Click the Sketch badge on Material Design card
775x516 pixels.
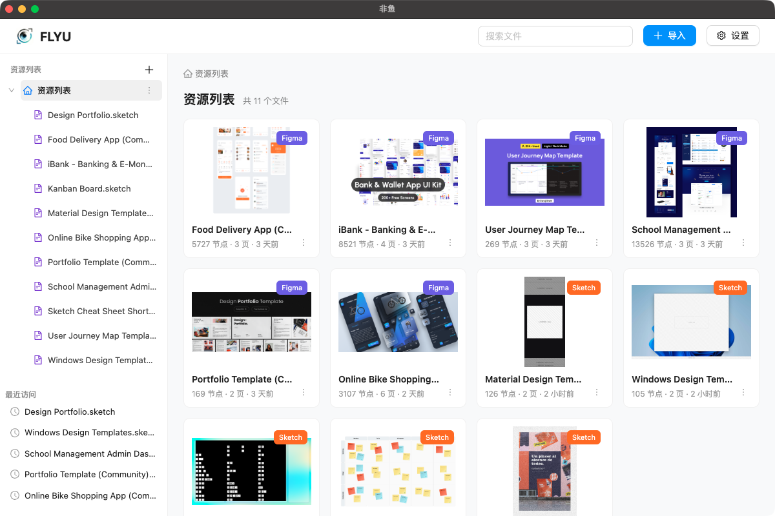pos(584,288)
